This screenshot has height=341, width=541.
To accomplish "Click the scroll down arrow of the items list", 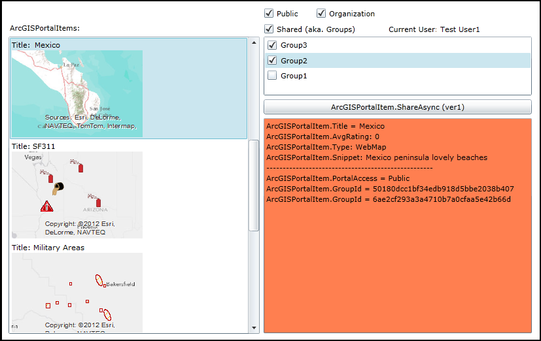I will click(254, 327).
